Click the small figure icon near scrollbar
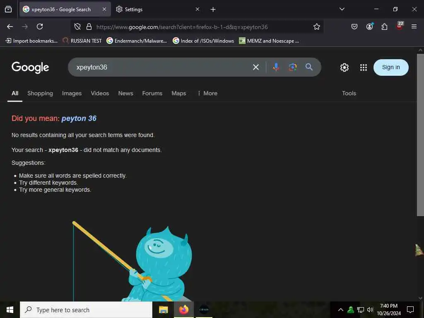The image size is (424, 318). click(419, 250)
